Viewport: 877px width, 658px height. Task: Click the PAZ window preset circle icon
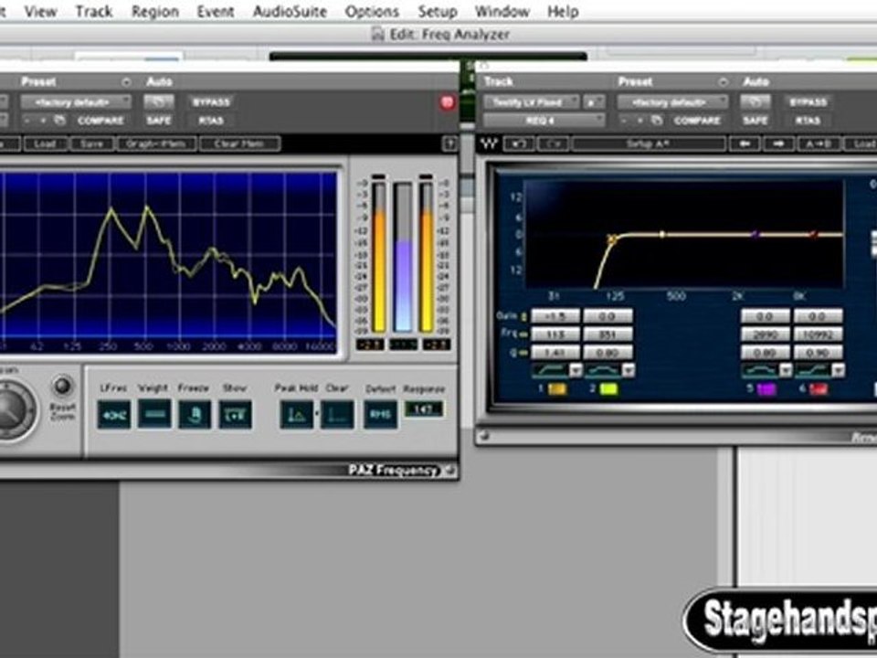pos(126,82)
